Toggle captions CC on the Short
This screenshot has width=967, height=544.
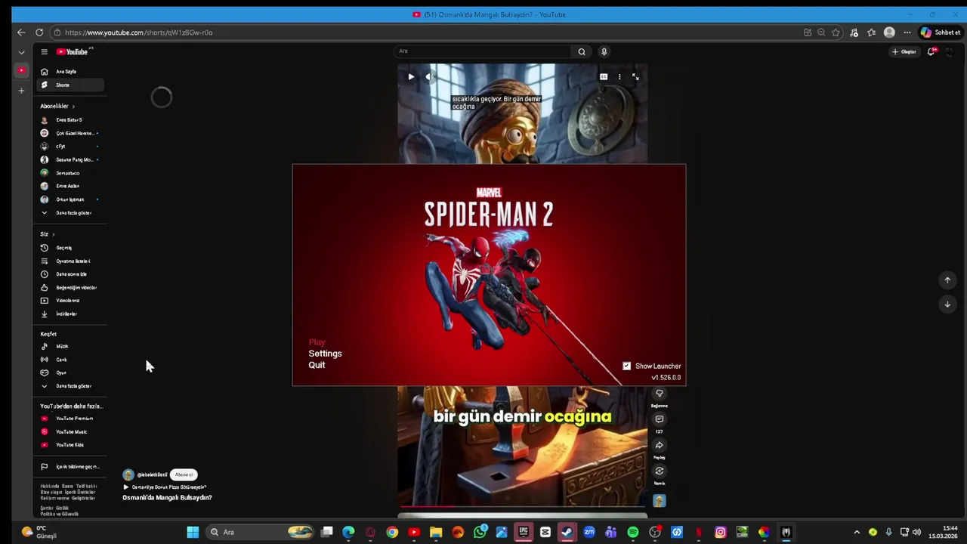coord(604,76)
